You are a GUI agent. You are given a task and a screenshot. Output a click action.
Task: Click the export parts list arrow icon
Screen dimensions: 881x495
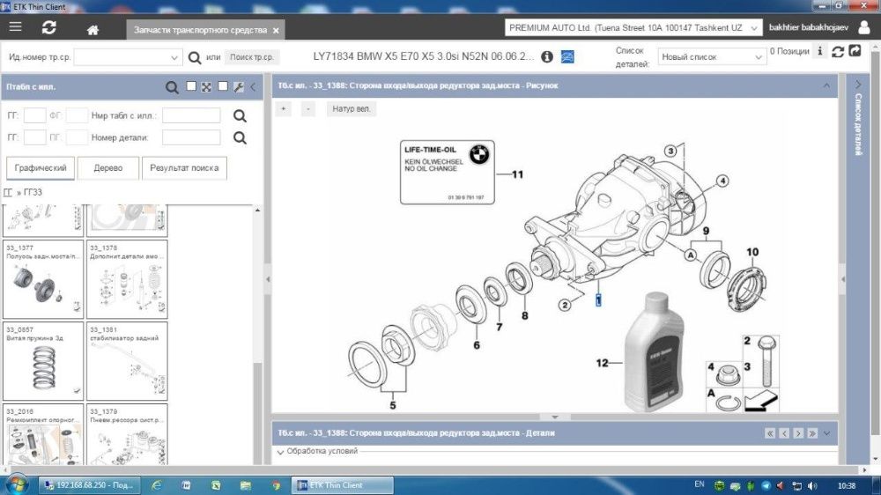pos(855,52)
